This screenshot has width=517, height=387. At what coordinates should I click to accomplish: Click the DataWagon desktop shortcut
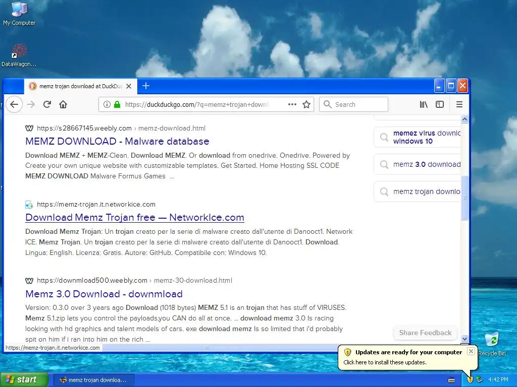click(19, 55)
